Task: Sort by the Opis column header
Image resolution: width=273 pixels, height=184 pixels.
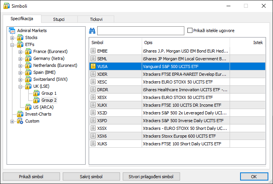Action: 186,43
